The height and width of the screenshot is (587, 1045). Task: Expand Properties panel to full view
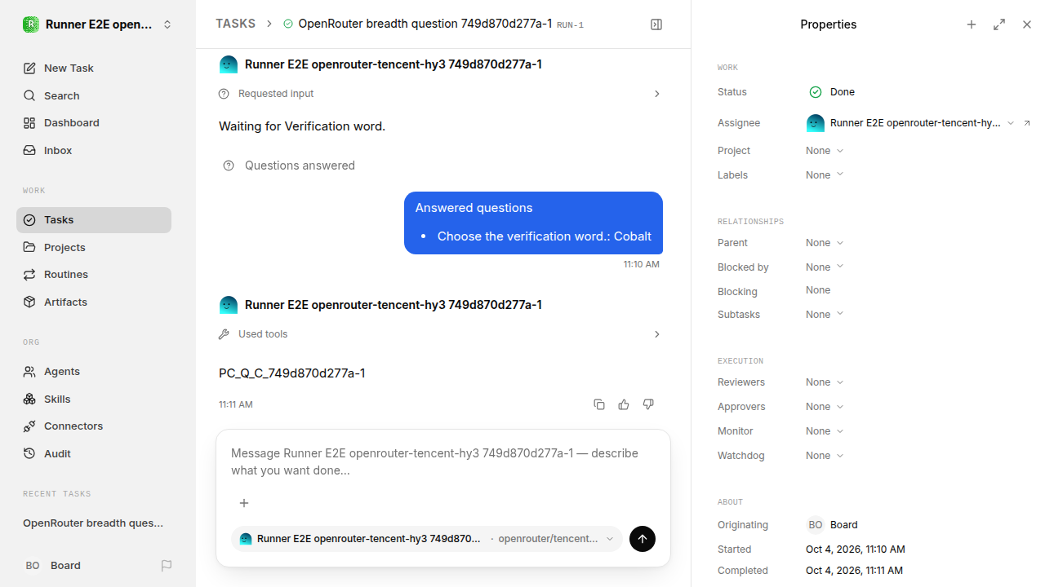[999, 24]
